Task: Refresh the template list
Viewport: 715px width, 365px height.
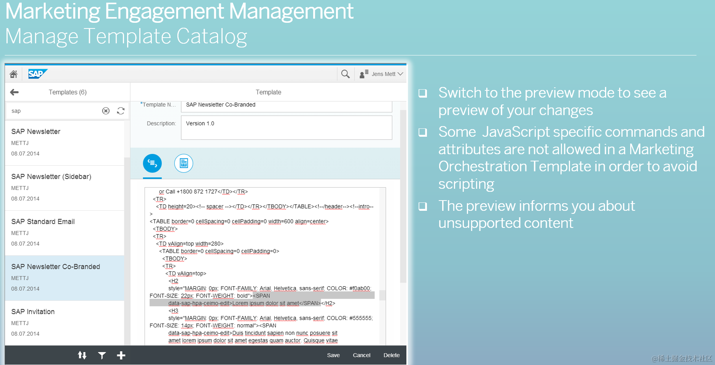Action: coord(121,111)
